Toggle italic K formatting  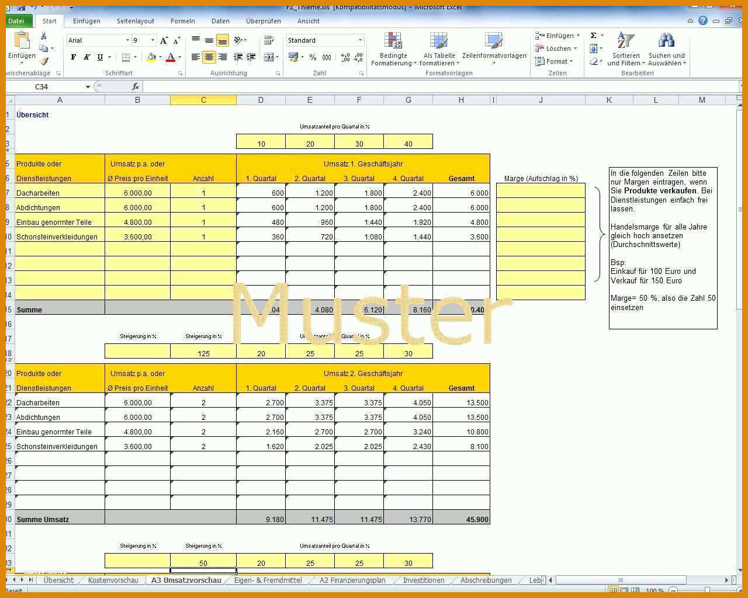click(86, 57)
